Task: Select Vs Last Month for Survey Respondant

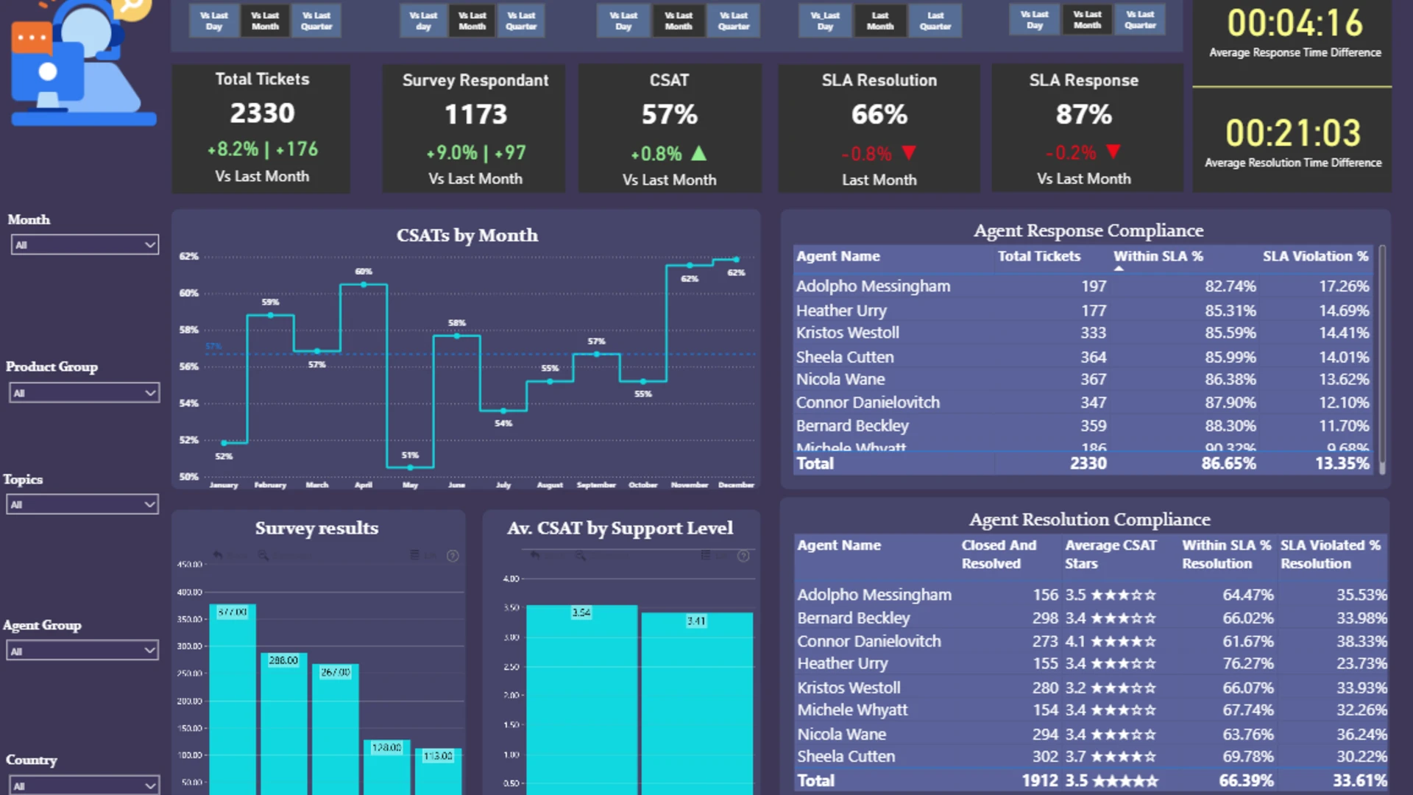Action: pyautogui.click(x=472, y=21)
